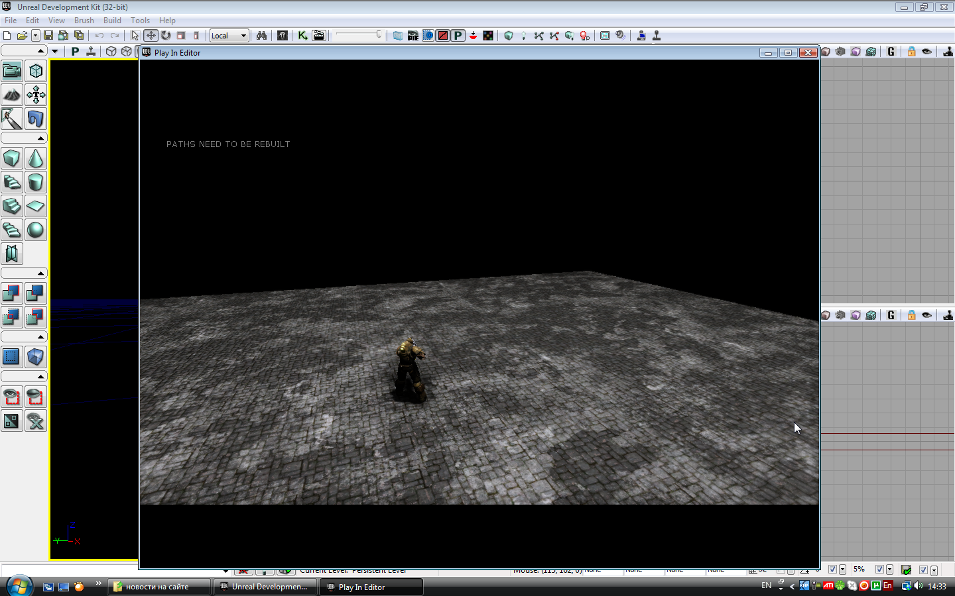Open the File menu

11,21
